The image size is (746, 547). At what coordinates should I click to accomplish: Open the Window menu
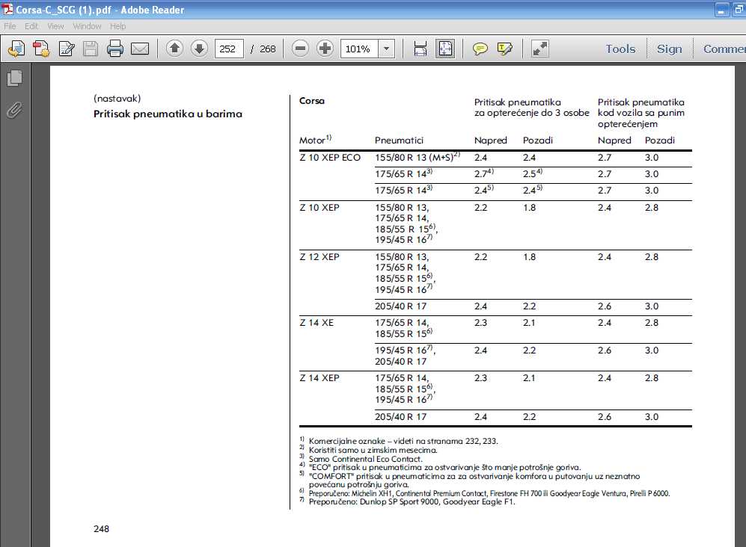[x=87, y=26]
